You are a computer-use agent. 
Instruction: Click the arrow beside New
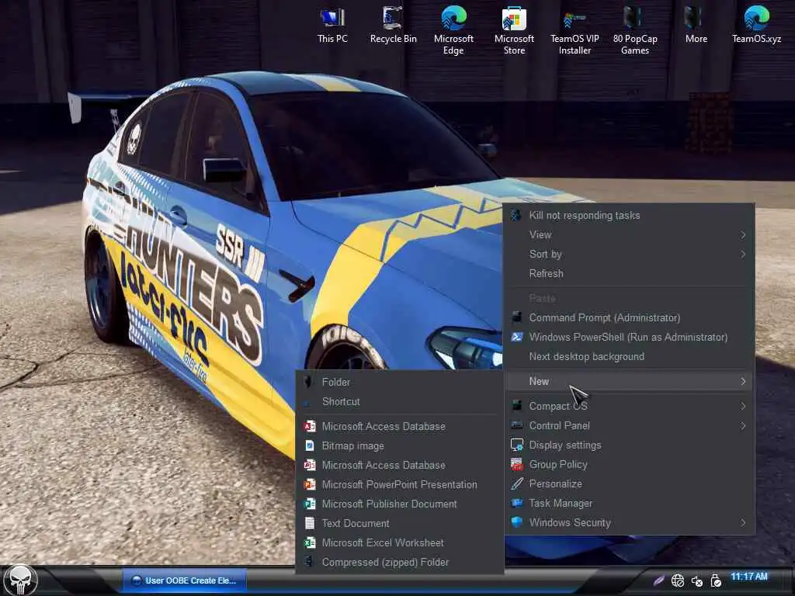point(743,381)
